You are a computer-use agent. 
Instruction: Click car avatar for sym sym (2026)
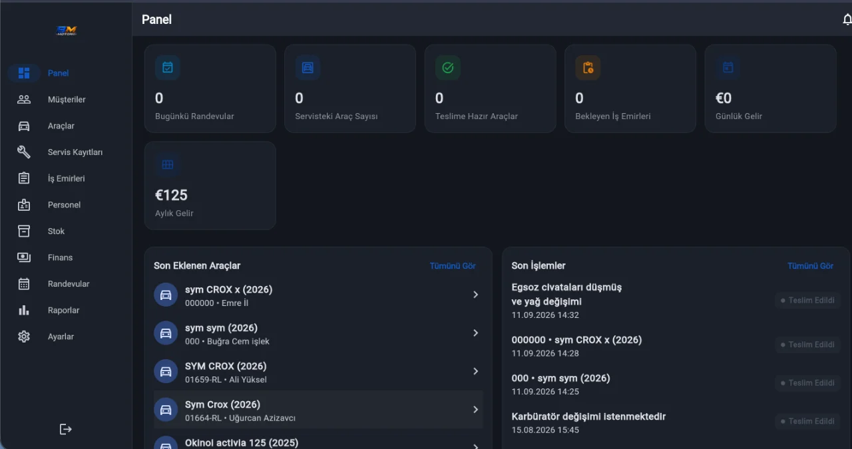[166, 333]
